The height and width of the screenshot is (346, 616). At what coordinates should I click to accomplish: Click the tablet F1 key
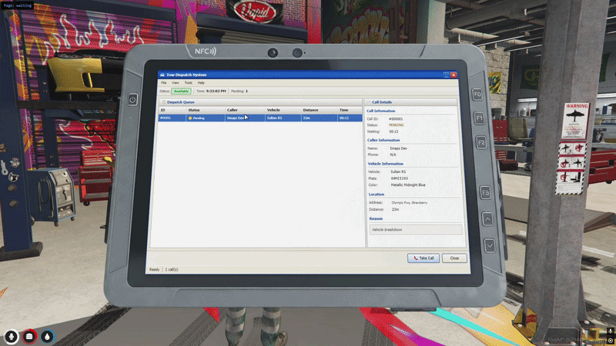click(x=479, y=118)
